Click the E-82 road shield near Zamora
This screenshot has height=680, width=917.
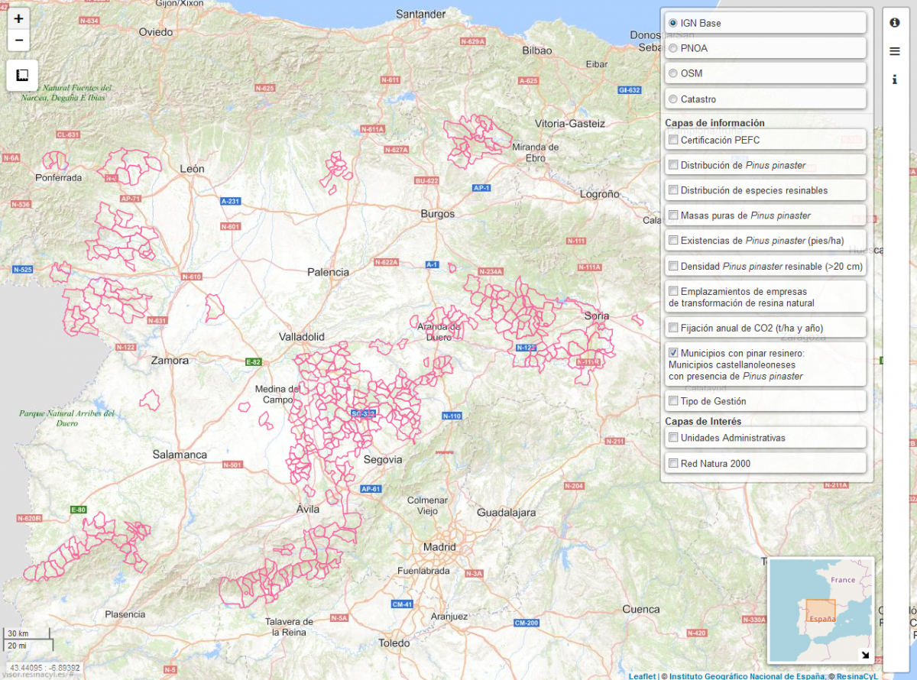tap(254, 361)
